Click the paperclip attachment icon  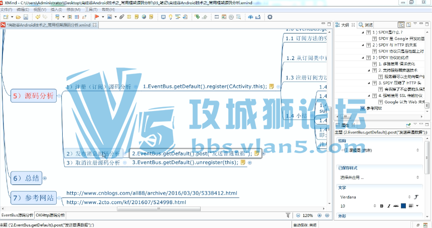pos(122,17)
